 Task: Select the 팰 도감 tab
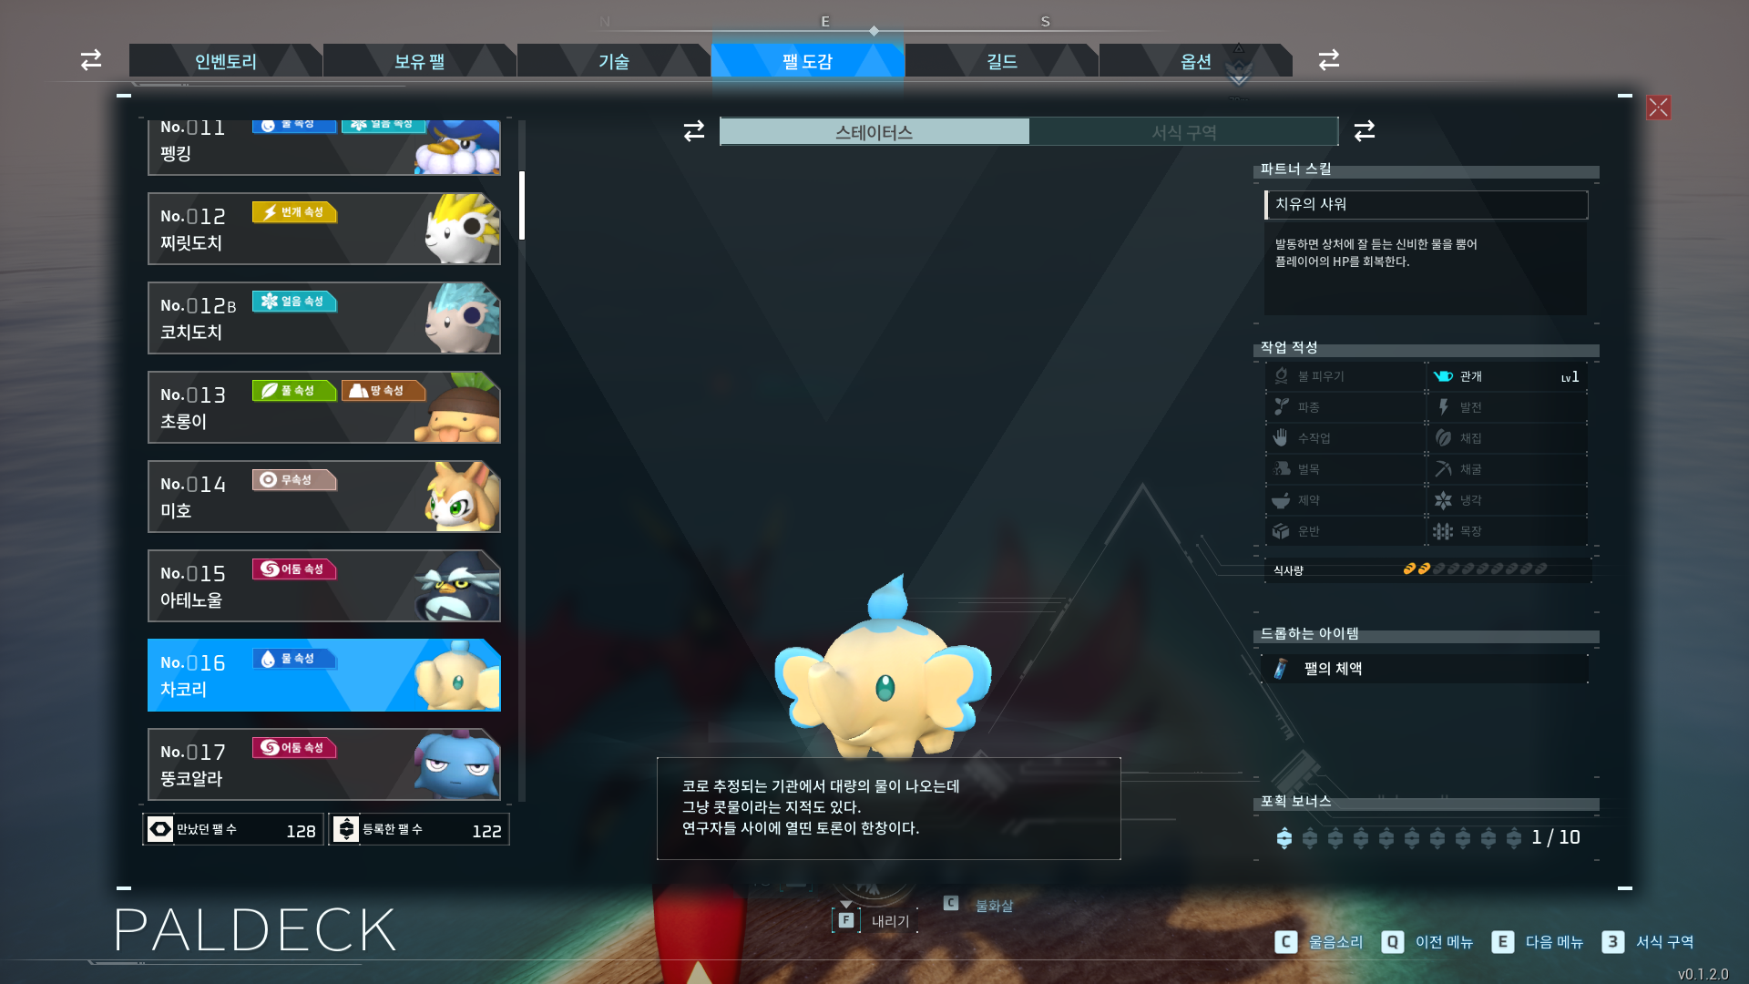tap(807, 61)
